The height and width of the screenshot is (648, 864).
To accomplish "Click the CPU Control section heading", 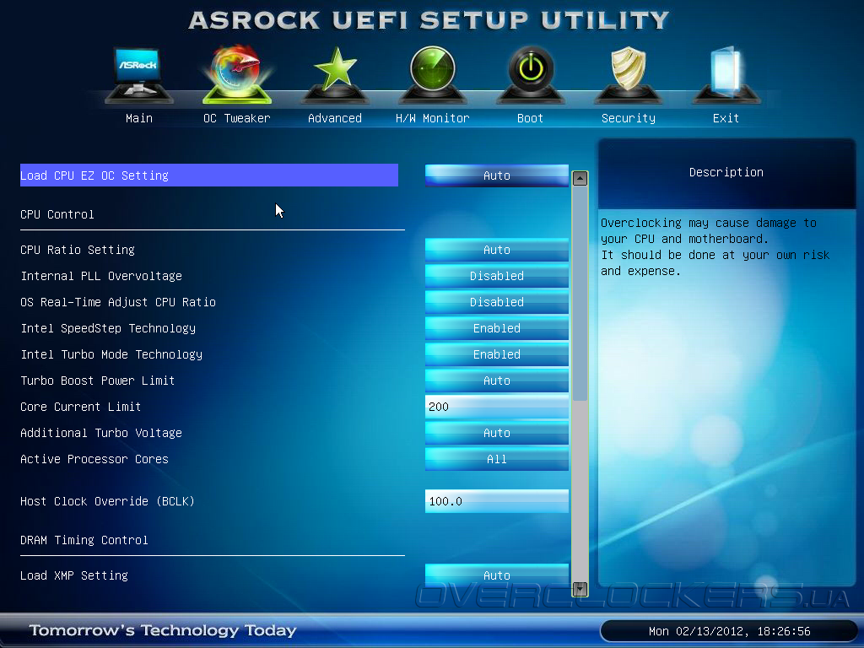I will [x=57, y=214].
